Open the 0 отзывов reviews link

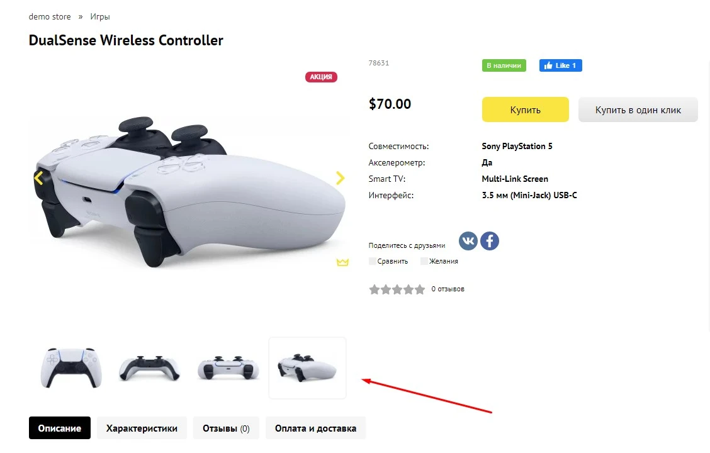(x=448, y=289)
